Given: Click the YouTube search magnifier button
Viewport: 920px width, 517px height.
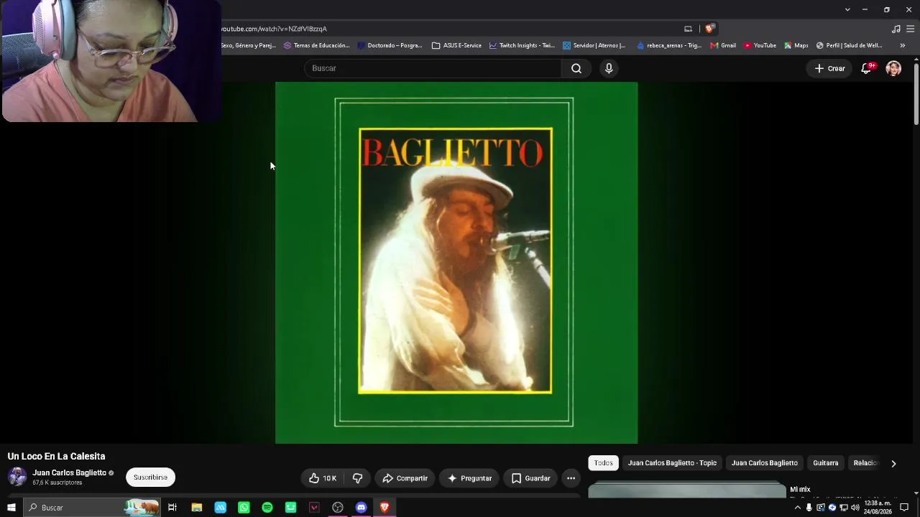Looking at the screenshot, I should coord(576,68).
